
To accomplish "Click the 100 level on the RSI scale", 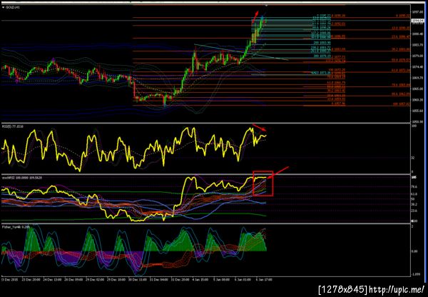I will tap(414, 126).
